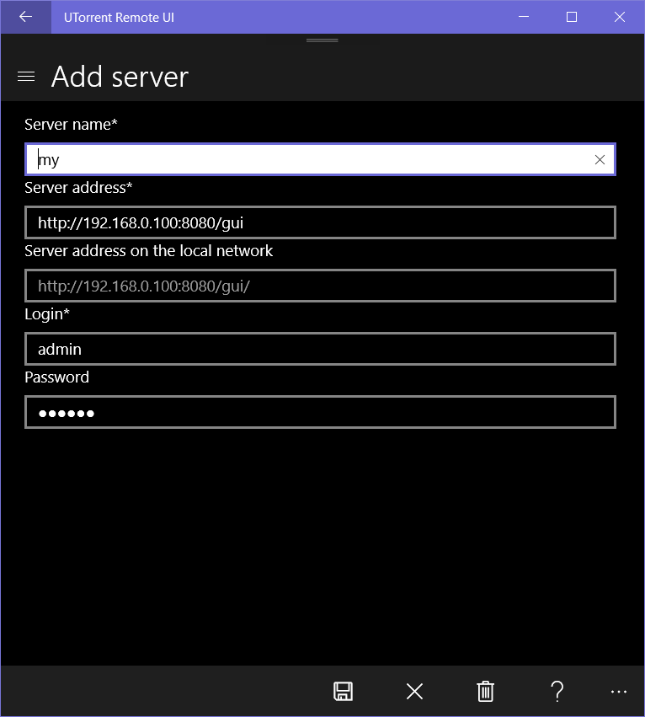The image size is (645, 717).
Task: Close the UTorrent Remote UI window
Action: pos(620,17)
